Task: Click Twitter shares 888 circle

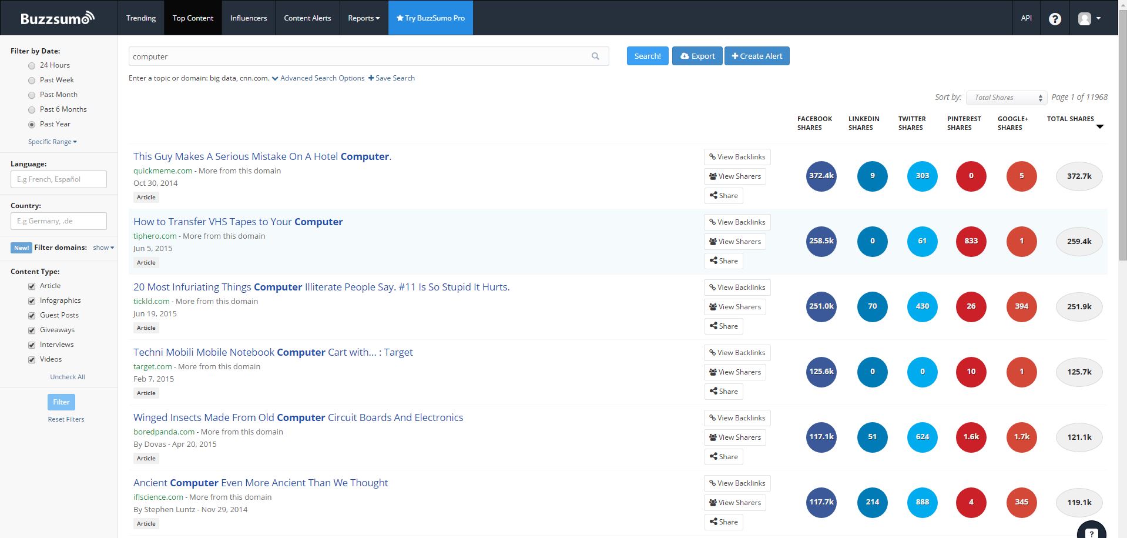Action: coord(923,502)
